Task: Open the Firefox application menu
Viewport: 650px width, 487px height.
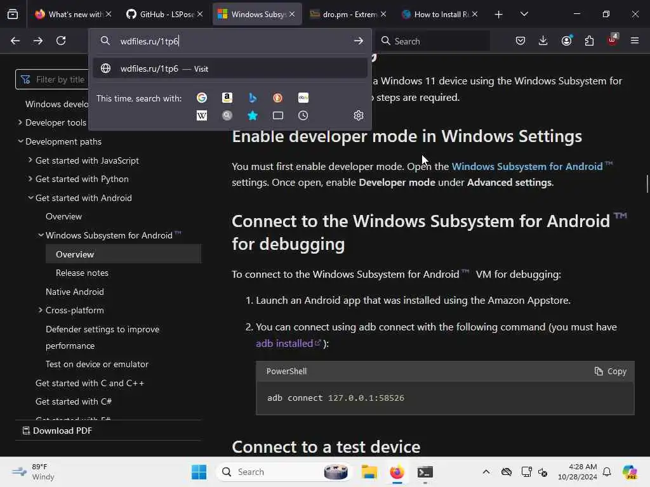Action: coord(635,41)
